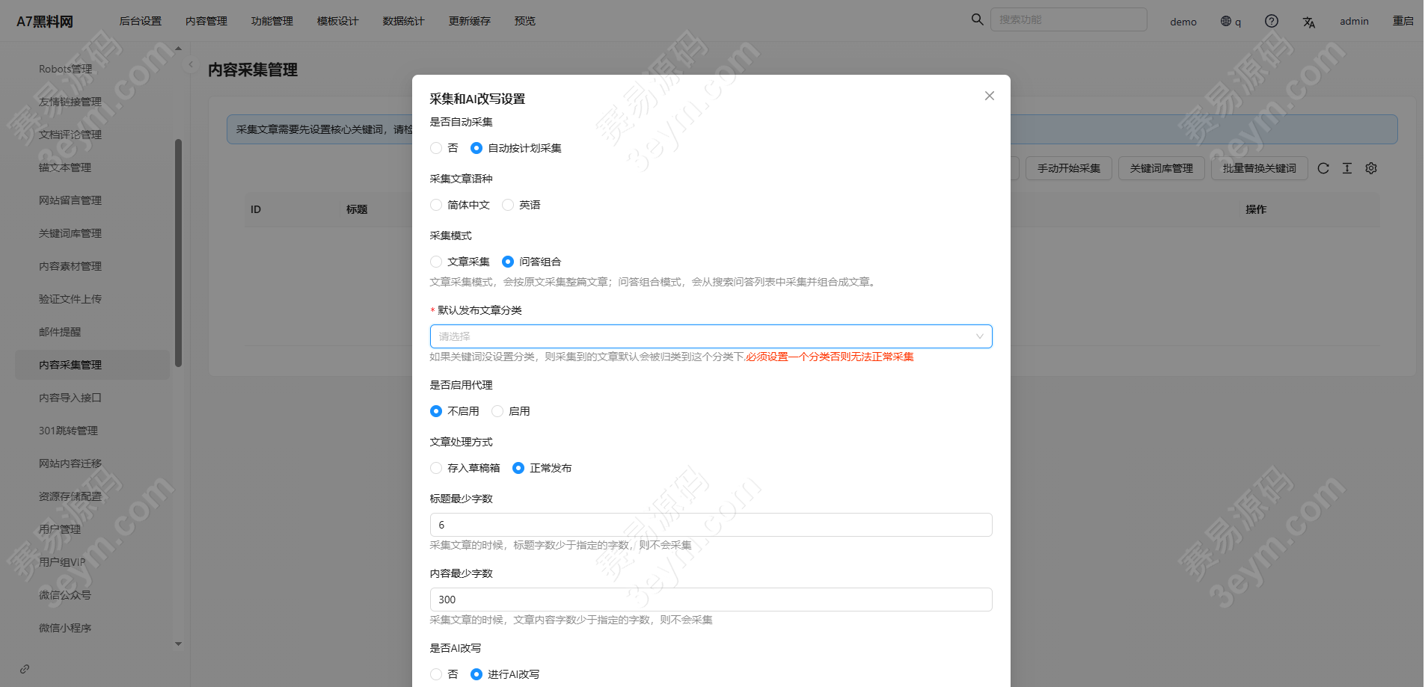This screenshot has height=687, width=1425.
Task: Choose 文章采集 collection mode
Action: pos(436,262)
